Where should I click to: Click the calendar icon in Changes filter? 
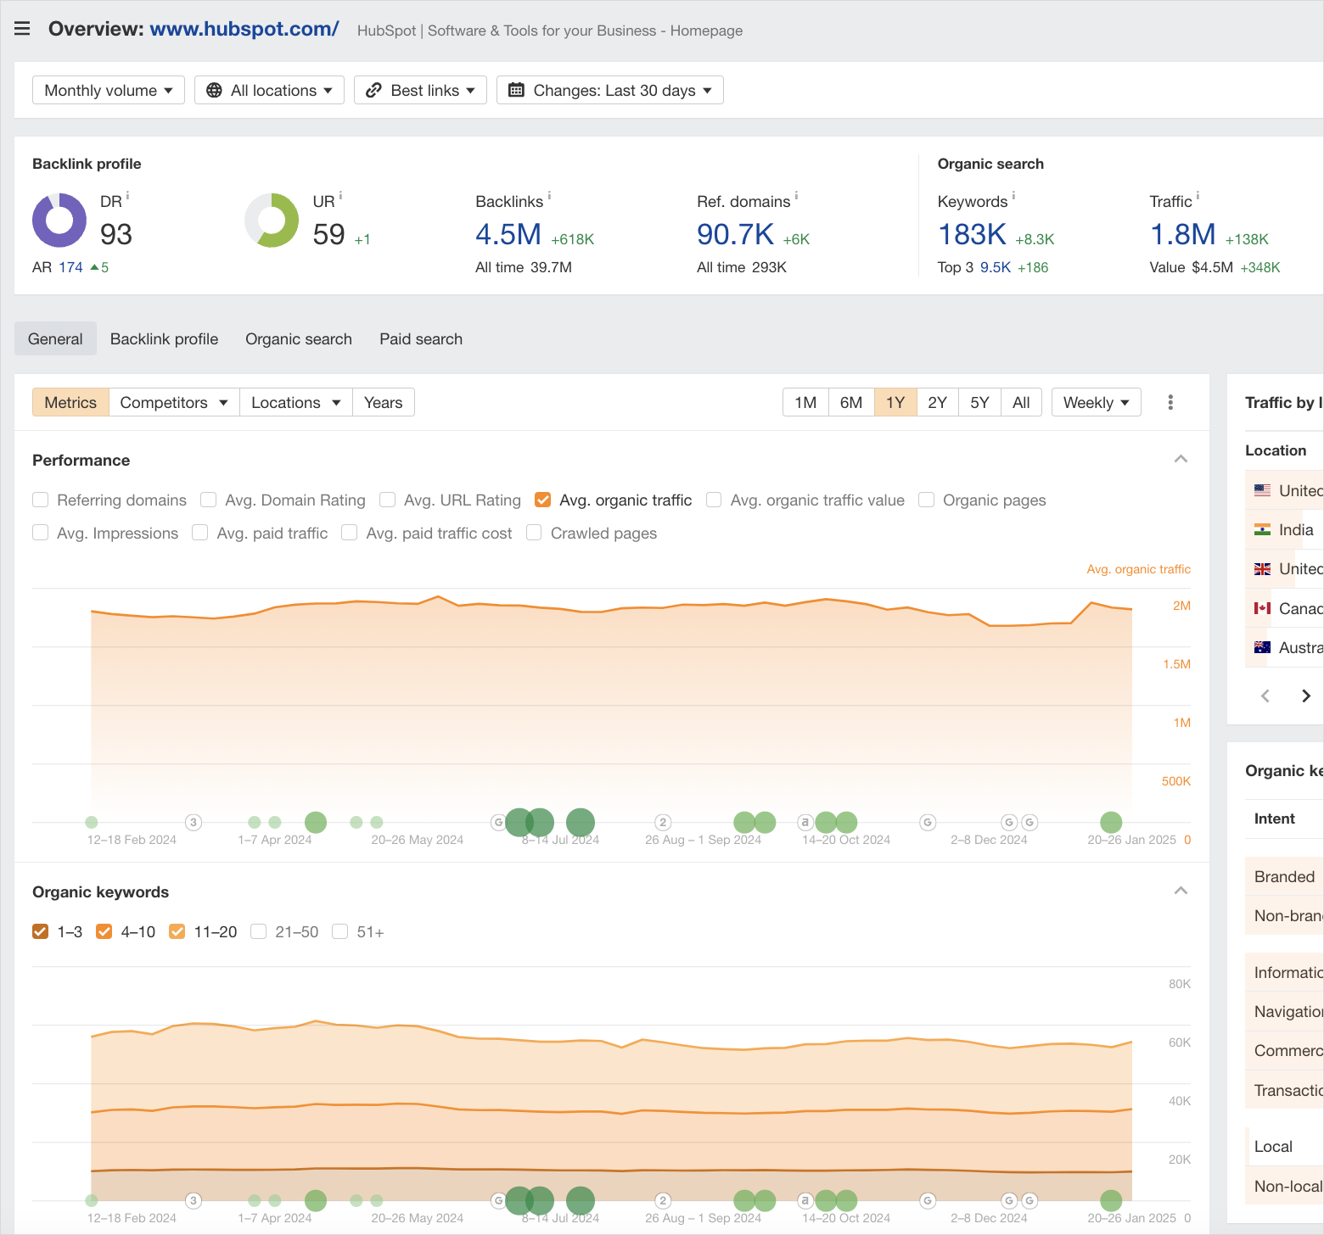[x=516, y=90]
